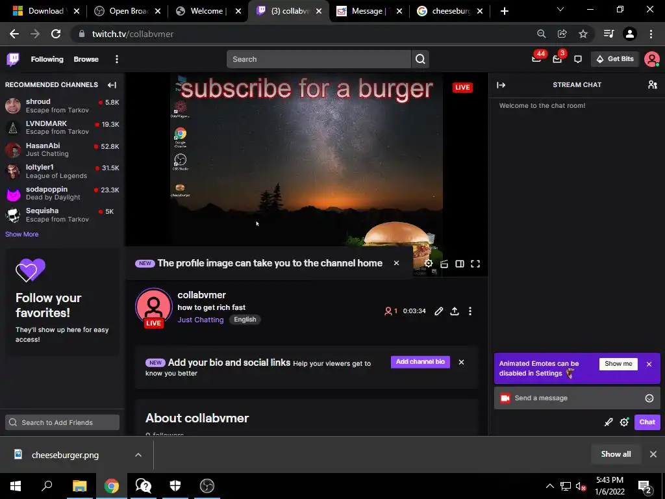Close the Animated Emotes notice

(x=649, y=364)
